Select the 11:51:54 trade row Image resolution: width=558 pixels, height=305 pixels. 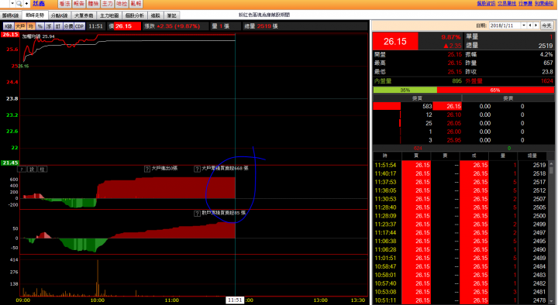460,166
